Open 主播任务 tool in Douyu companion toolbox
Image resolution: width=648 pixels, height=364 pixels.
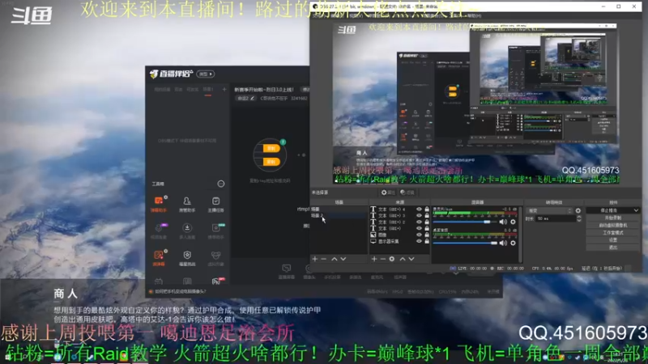click(x=215, y=204)
